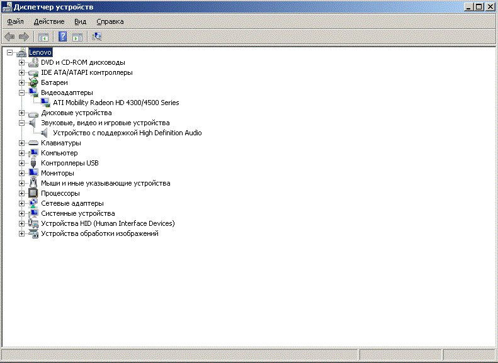Select the Батареи label
The width and height of the screenshot is (498, 363).
[x=54, y=82]
